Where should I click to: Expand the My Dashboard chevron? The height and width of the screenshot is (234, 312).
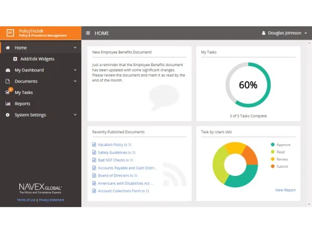[75, 70]
